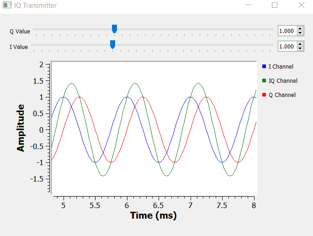Click the Q Value number field

(287, 31)
